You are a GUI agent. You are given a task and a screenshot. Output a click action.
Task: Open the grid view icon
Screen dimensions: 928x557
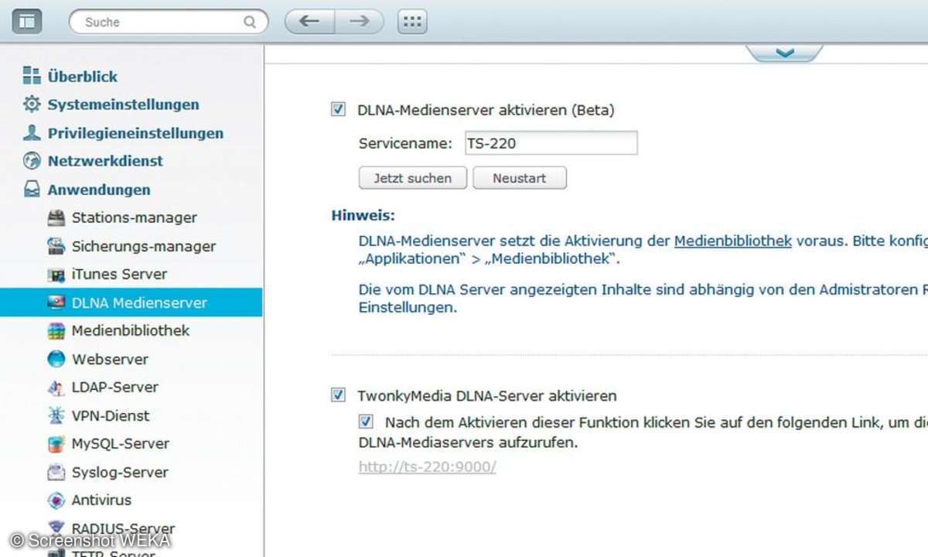pos(412,22)
